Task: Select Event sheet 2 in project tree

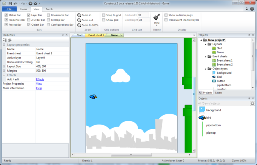Action: (224, 65)
